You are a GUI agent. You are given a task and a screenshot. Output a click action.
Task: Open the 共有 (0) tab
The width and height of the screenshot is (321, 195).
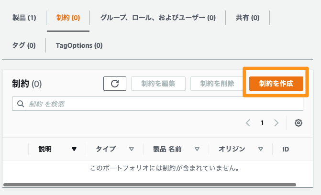(247, 18)
